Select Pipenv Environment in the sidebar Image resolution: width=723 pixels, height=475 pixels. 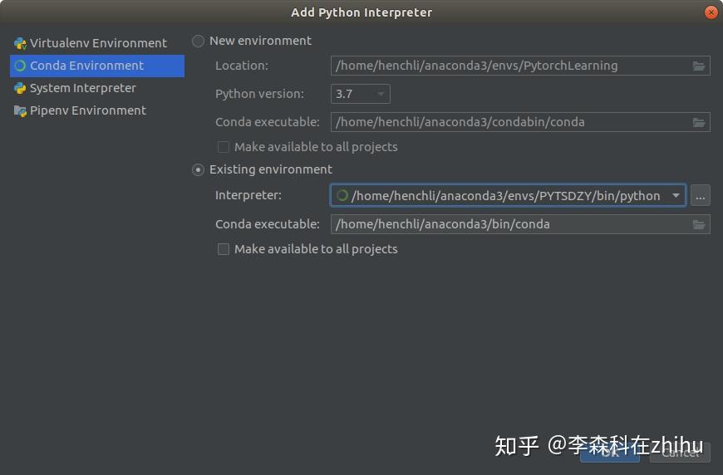pos(97,110)
